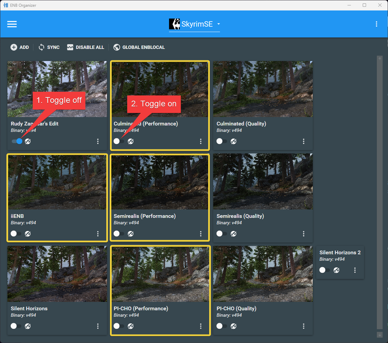Click the iiENB preview thumbnail
Image resolution: width=388 pixels, height=343 pixels.
(57, 182)
